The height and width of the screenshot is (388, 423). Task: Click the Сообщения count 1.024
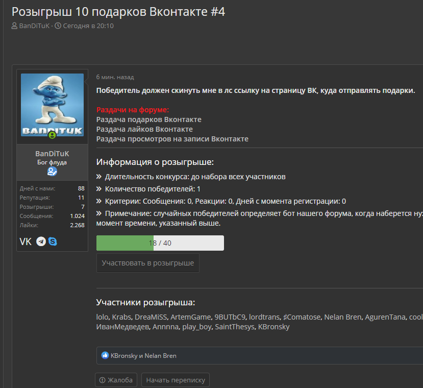pyautogui.click(x=77, y=216)
